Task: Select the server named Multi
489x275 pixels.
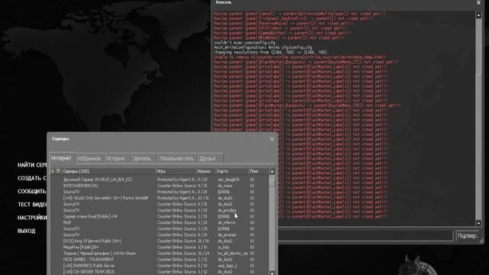Action: pyautogui.click(x=160, y=222)
